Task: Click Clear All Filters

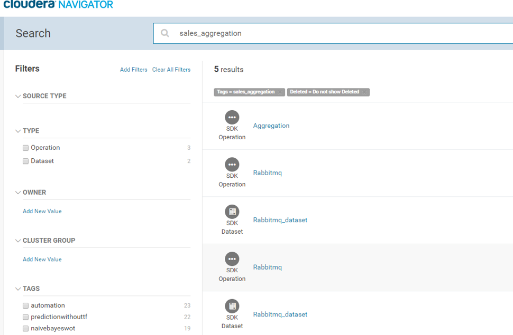Action: 171,69
